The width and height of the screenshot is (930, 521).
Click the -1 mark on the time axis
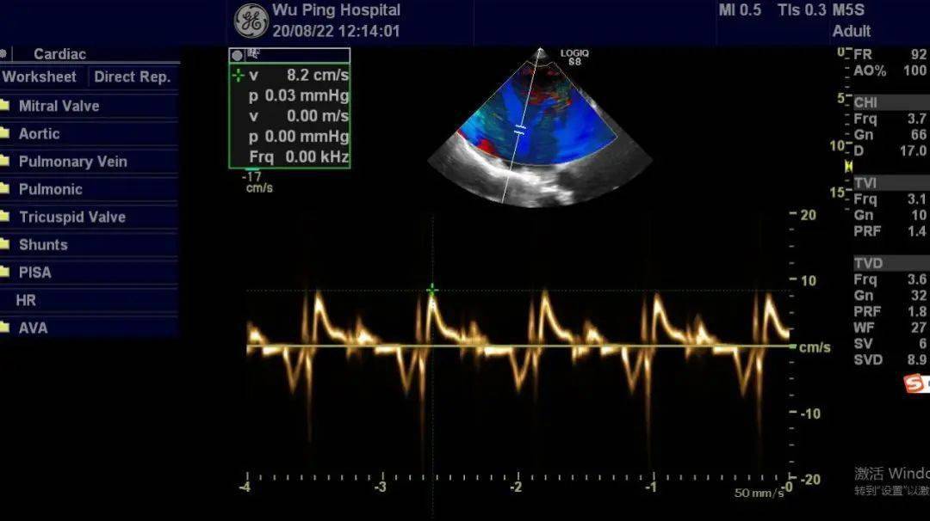pyautogui.click(x=651, y=487)
